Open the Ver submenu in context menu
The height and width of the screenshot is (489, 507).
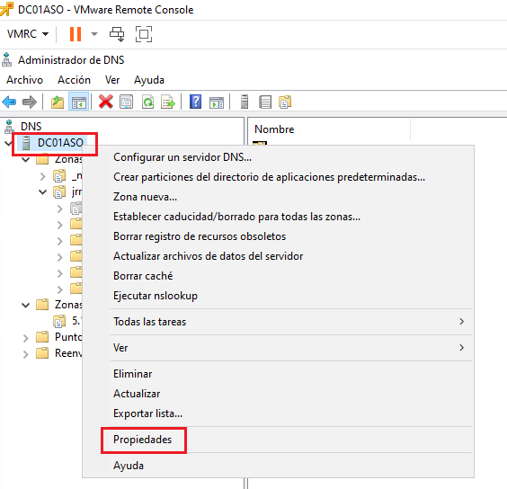(278, 348)
